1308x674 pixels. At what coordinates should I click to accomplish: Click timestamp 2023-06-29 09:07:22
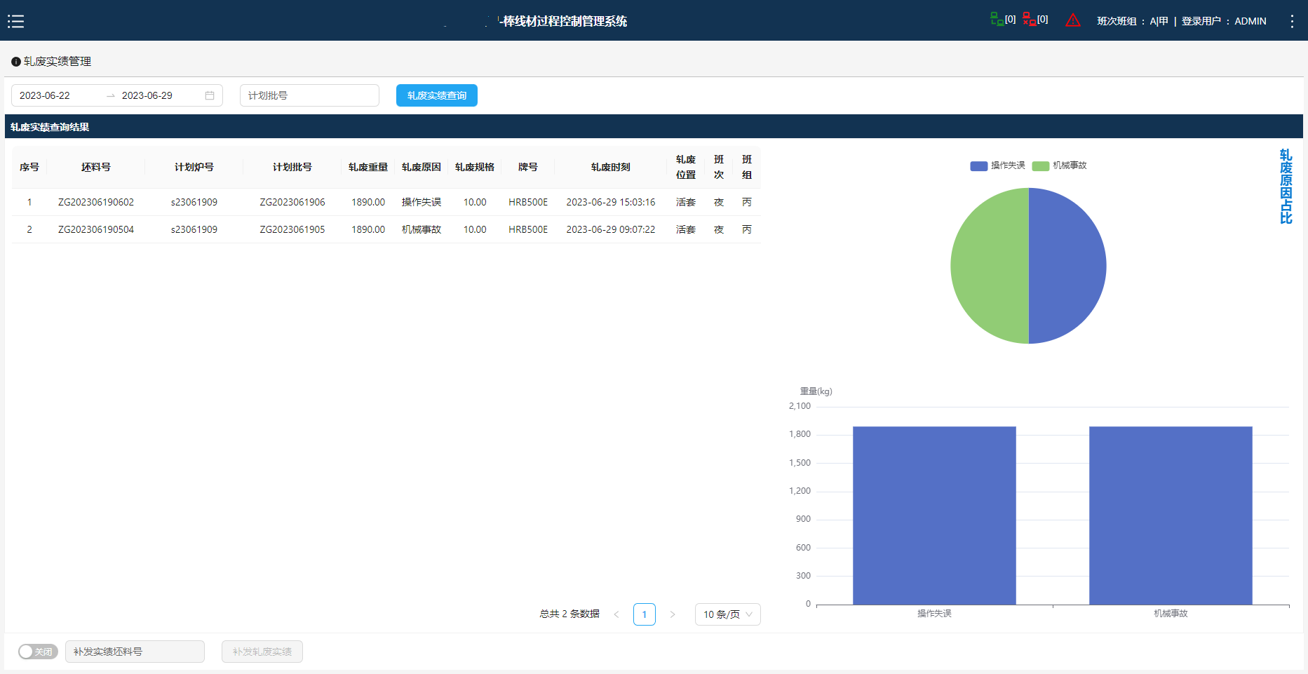tap(611, 229)
